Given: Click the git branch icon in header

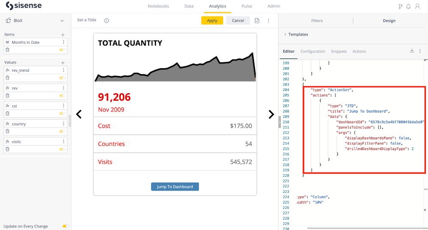Looking at the screenshot, I should click(x=400, y=6).
